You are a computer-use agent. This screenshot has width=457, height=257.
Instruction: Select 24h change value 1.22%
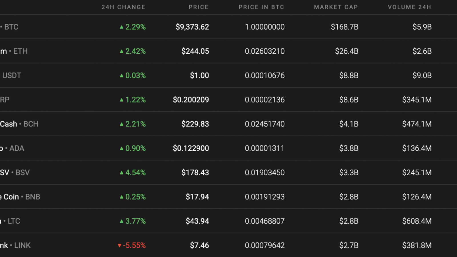point(135,100)
